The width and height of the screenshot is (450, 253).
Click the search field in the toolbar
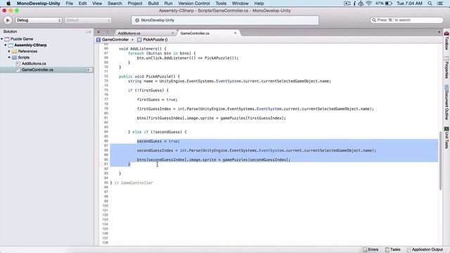[x=407, y=20]
